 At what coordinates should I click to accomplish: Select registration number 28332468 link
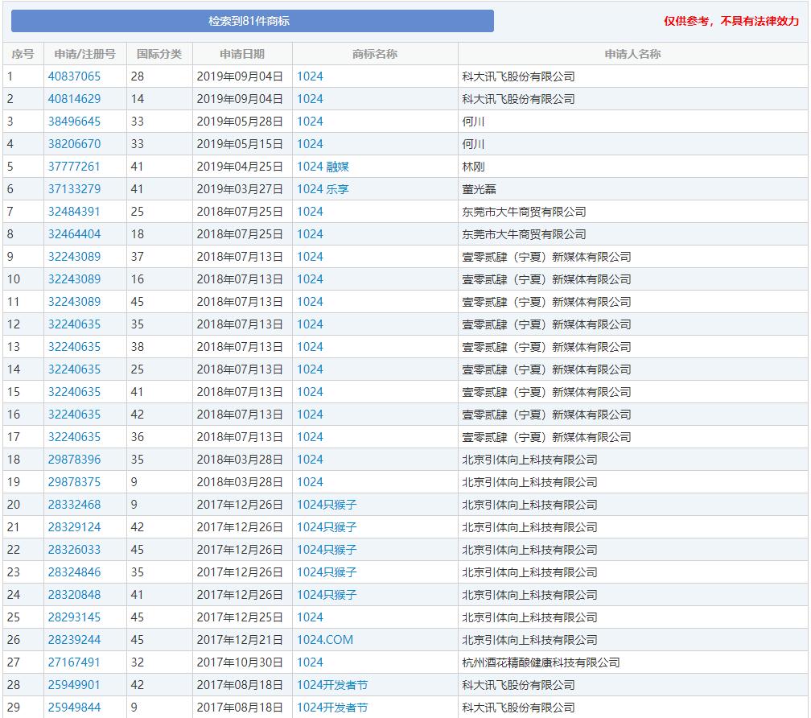(74, 505)
